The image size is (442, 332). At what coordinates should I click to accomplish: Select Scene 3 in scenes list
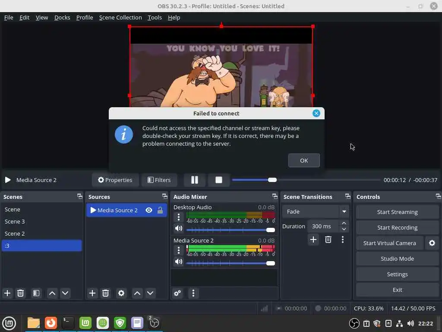(42, 222)
